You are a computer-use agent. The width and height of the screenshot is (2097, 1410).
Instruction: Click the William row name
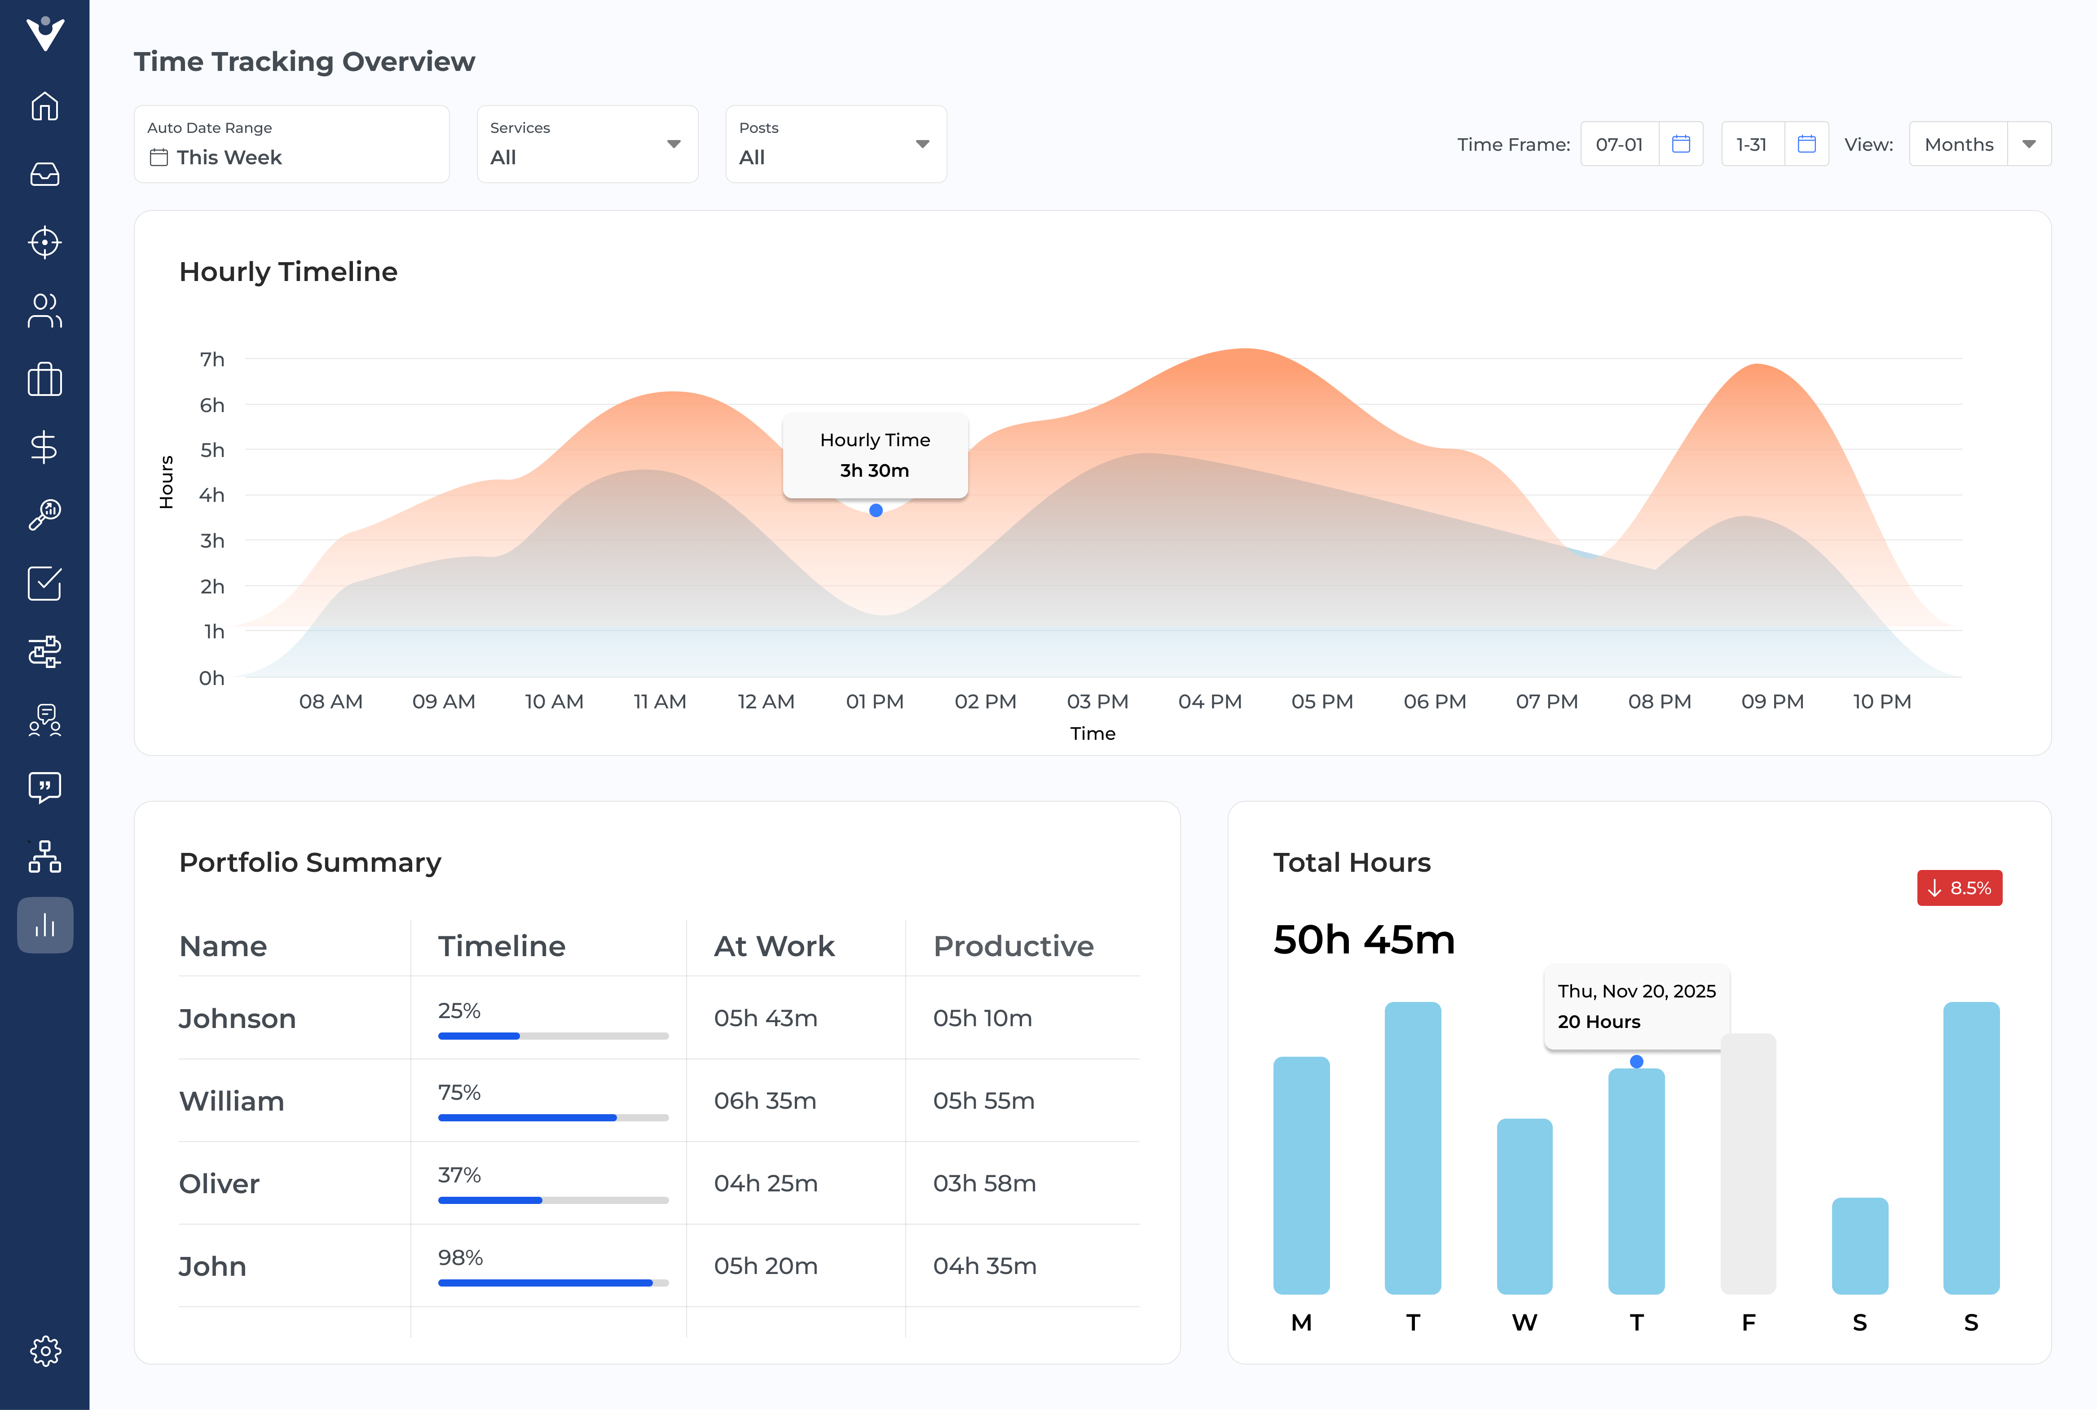tap(232, 1101)
